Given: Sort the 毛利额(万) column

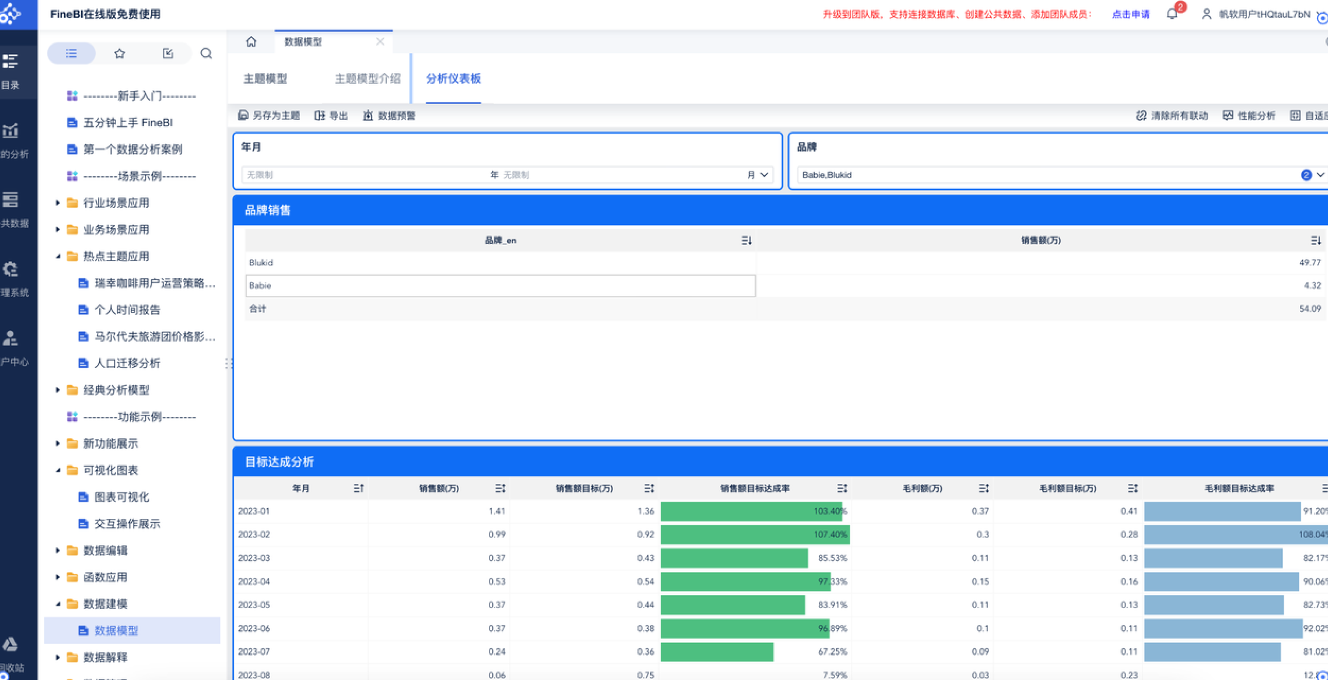Looking at the screenshot, I should (984, 488).
